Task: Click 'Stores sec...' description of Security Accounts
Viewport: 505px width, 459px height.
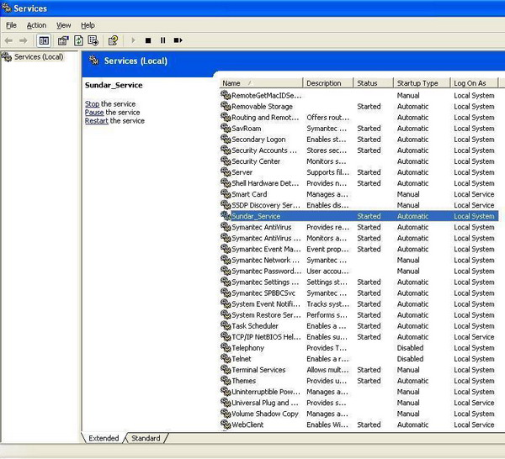Action: coord(327,150)
